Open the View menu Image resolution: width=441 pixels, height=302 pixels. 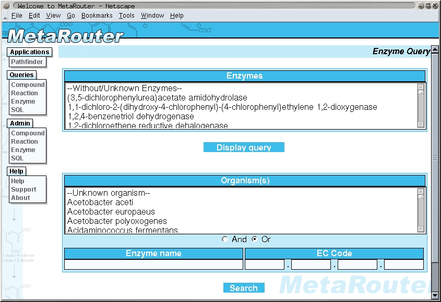click(x=53, y=16)
